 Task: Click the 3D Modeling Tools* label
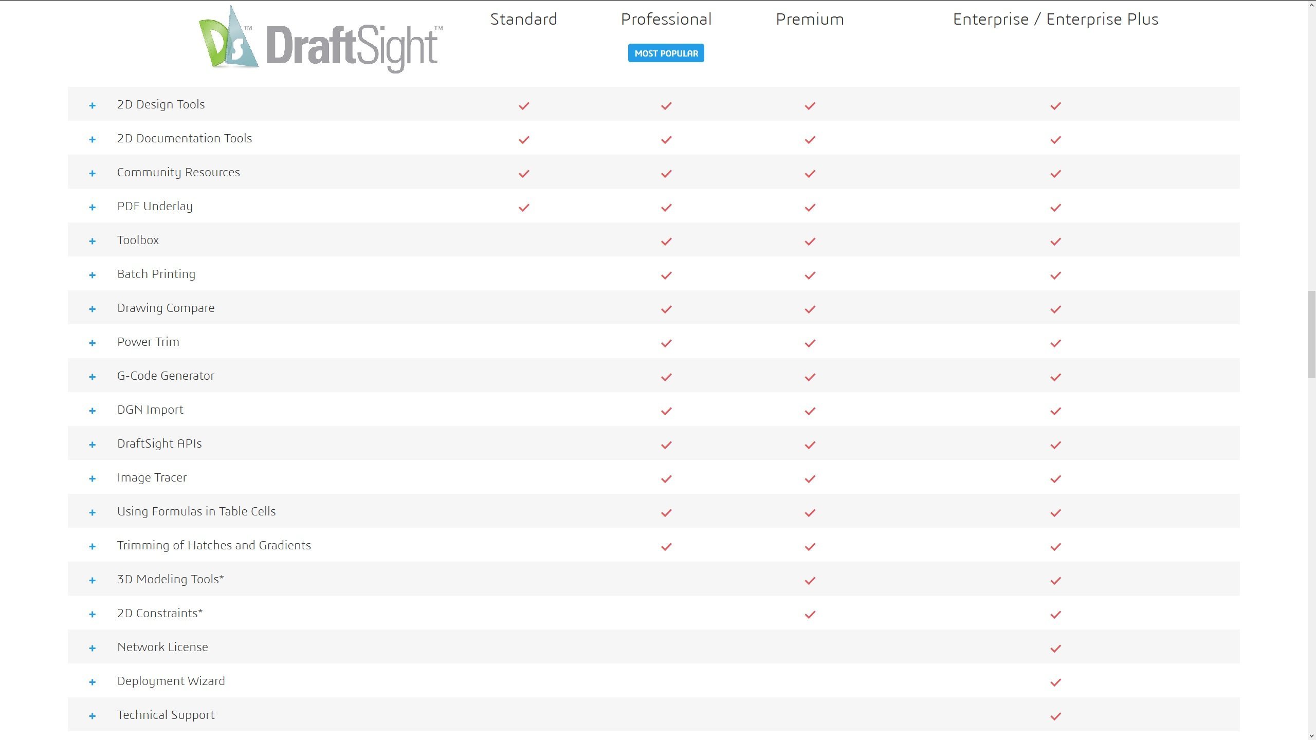pyautogui.click(x=170, y=580)
